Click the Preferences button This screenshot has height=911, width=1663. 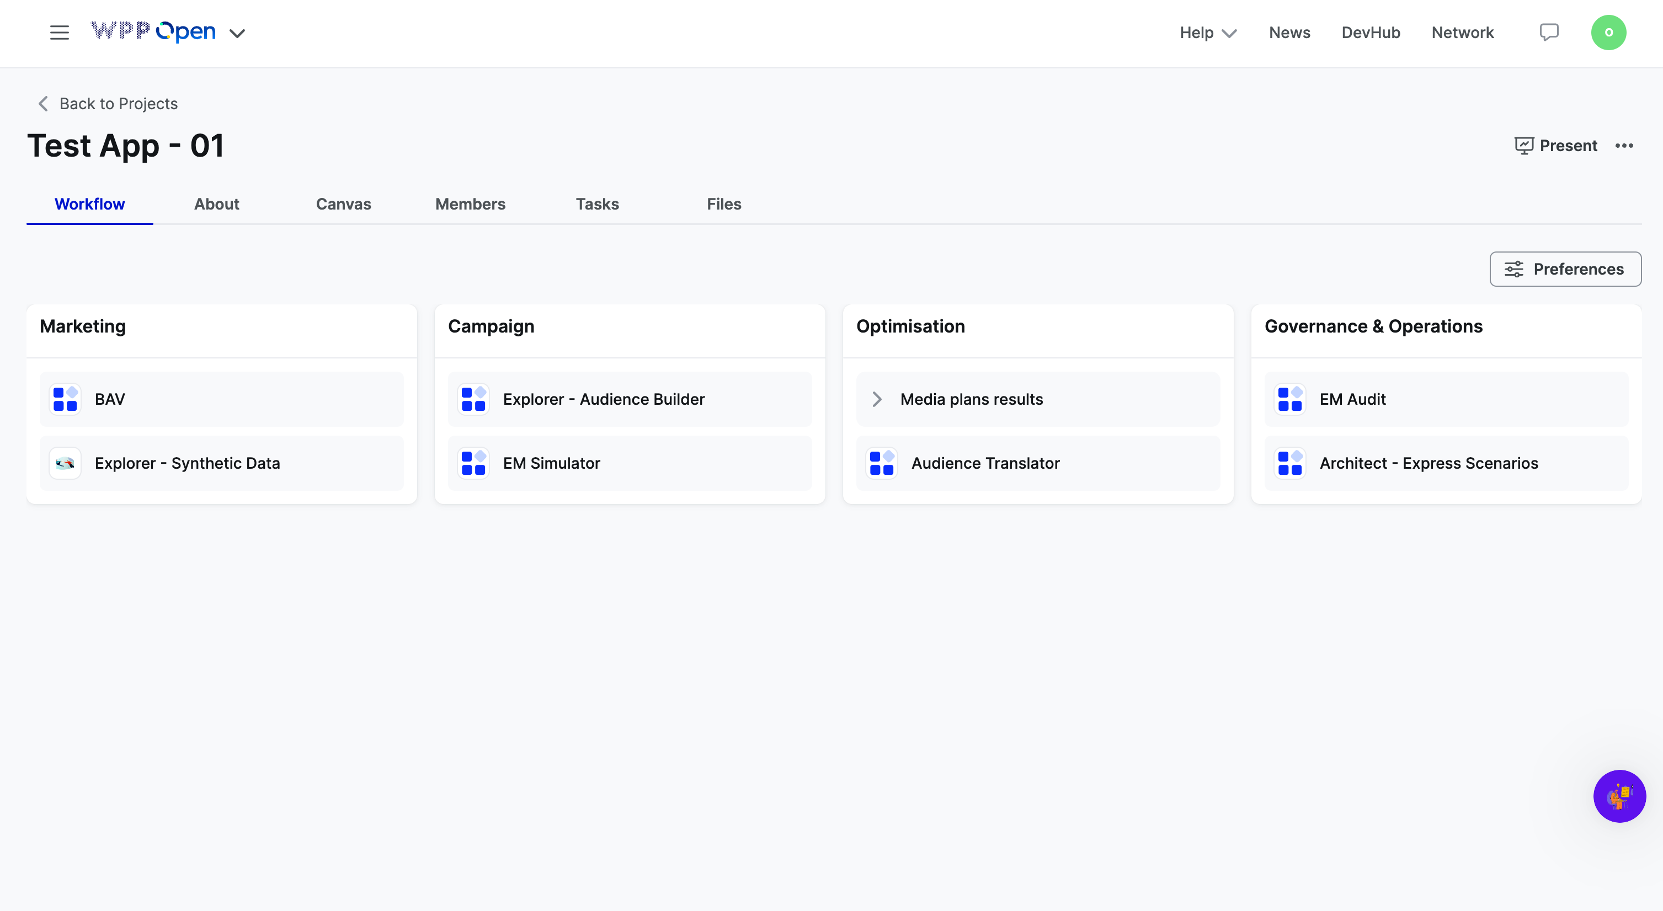[1565, 269]
